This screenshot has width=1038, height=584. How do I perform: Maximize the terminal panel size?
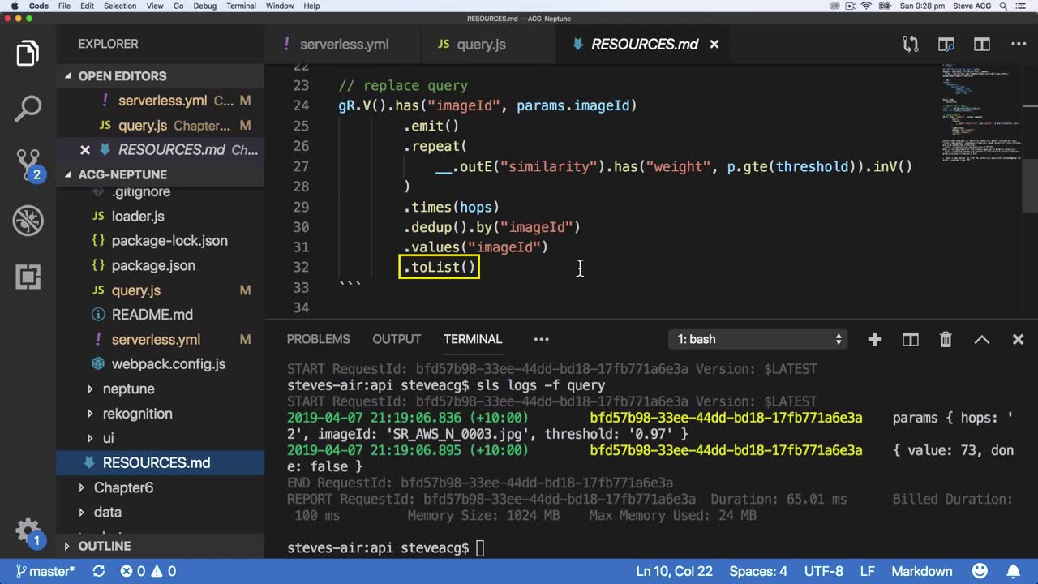pyautogui.click(x=981, y=340)
